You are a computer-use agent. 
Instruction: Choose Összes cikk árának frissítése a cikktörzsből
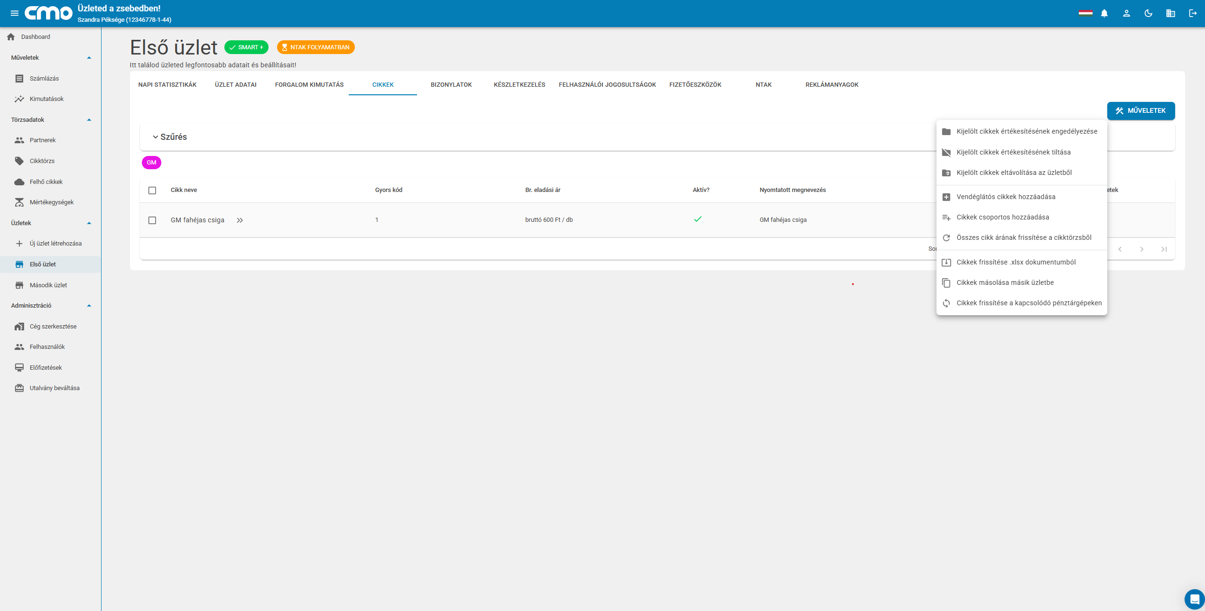pyautogui.click(x=1021, y=237)
